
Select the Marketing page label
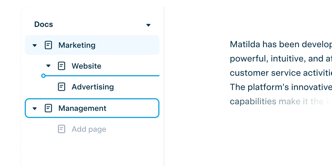[x=77, y=45]
